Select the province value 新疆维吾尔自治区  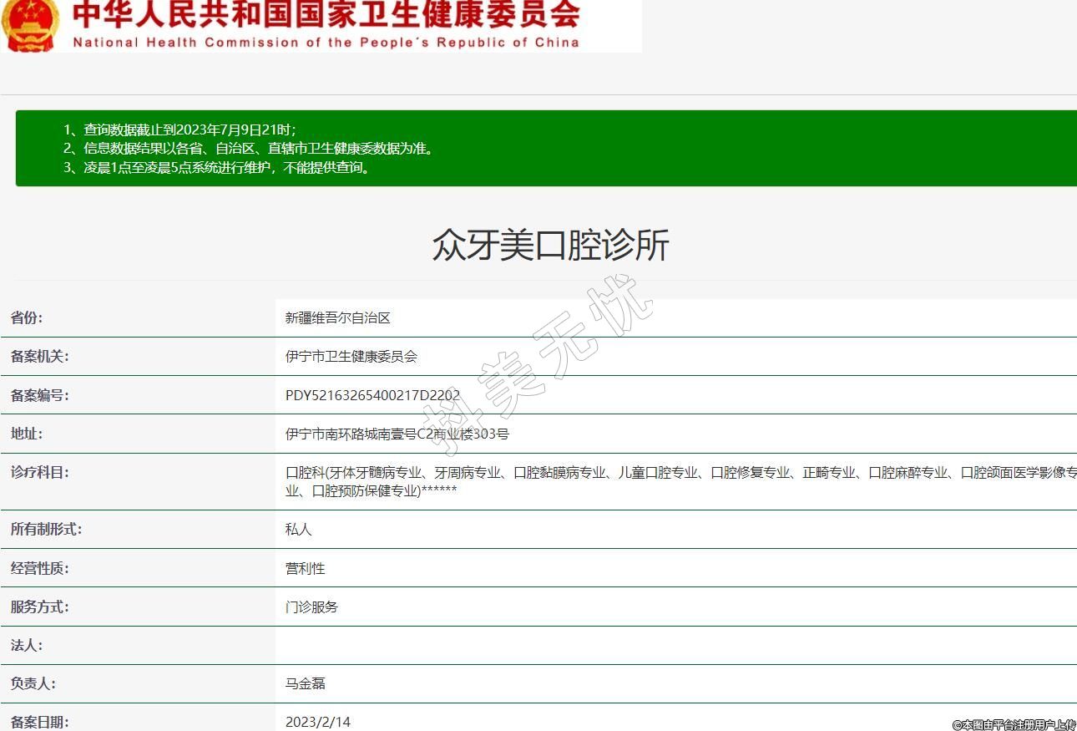pos(337,317)
